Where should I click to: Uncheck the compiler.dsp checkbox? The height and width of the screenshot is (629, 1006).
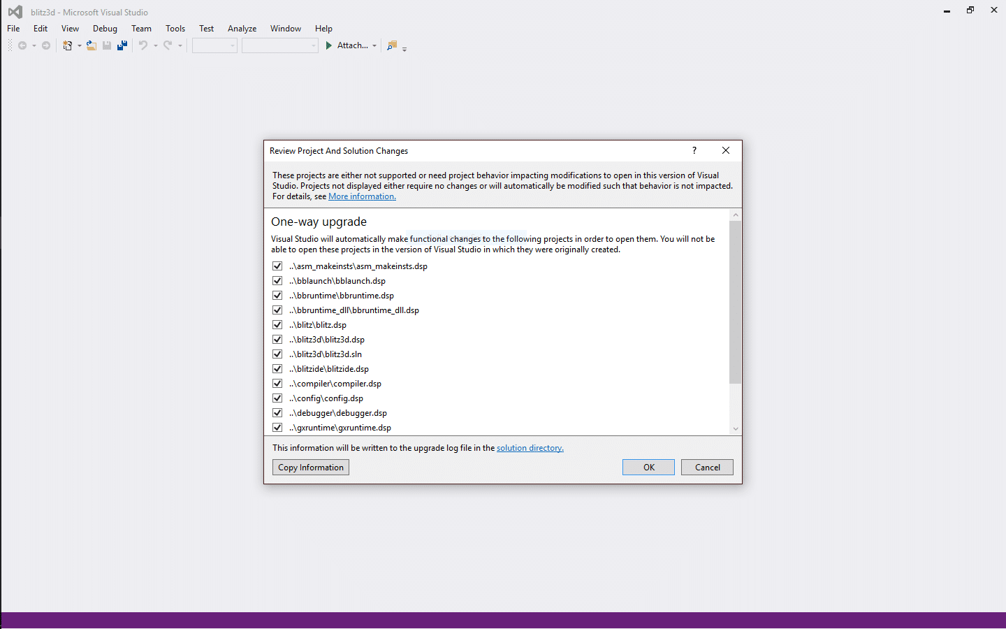[x=277, y=384]
